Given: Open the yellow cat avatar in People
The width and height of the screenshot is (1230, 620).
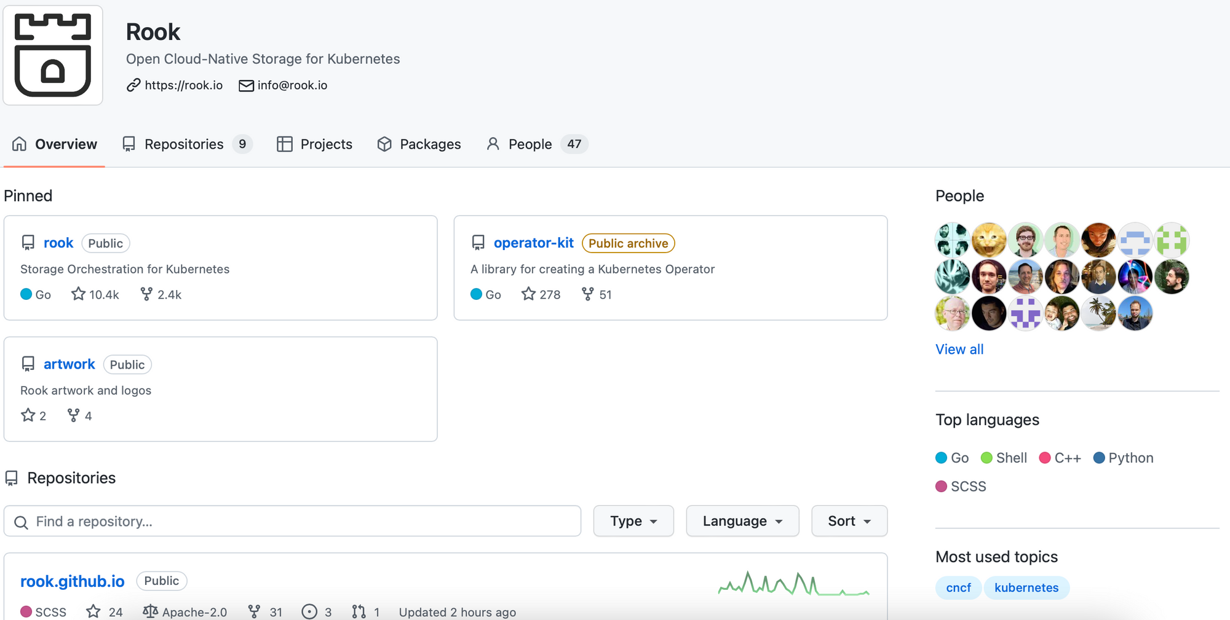Looking at the screenshot, I should click(989, 240).
